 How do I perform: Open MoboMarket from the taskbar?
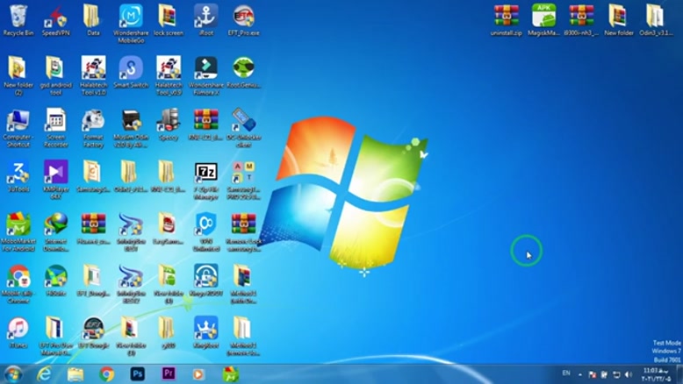(231, 374)
